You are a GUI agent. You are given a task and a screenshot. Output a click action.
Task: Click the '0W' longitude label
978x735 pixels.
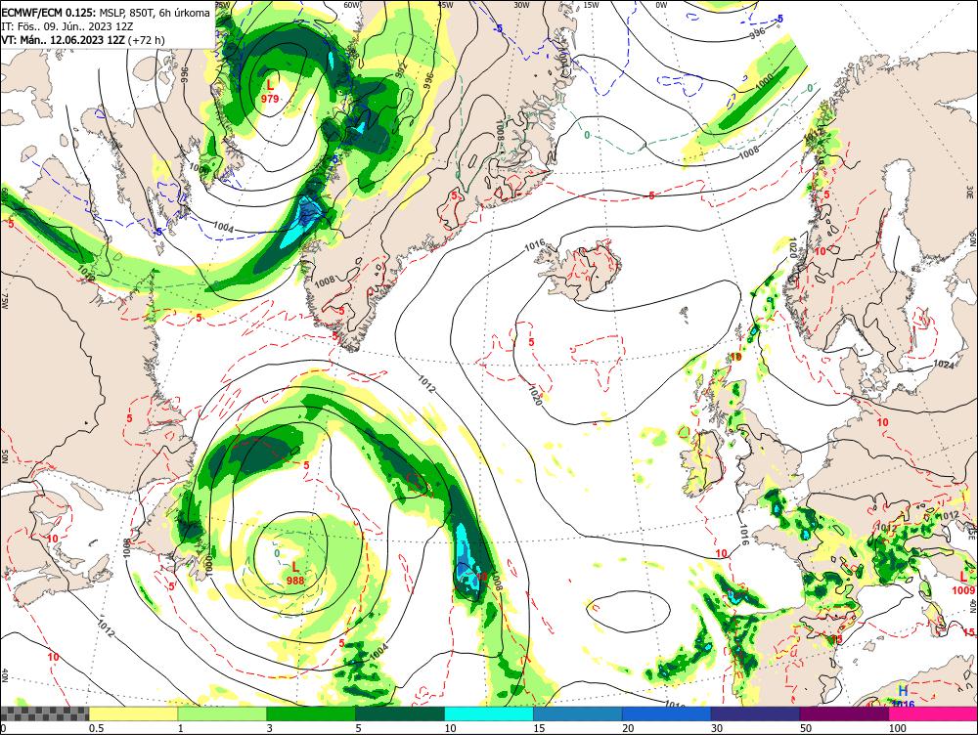point(661,4)
